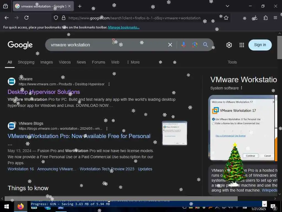Open options menu for vmware.com result

coord(109,84)
